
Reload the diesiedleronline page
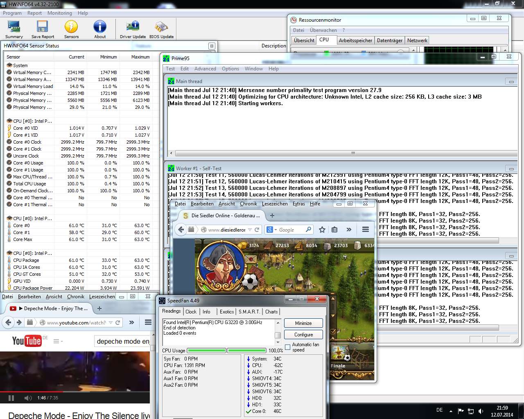click(x=257, y=230)
